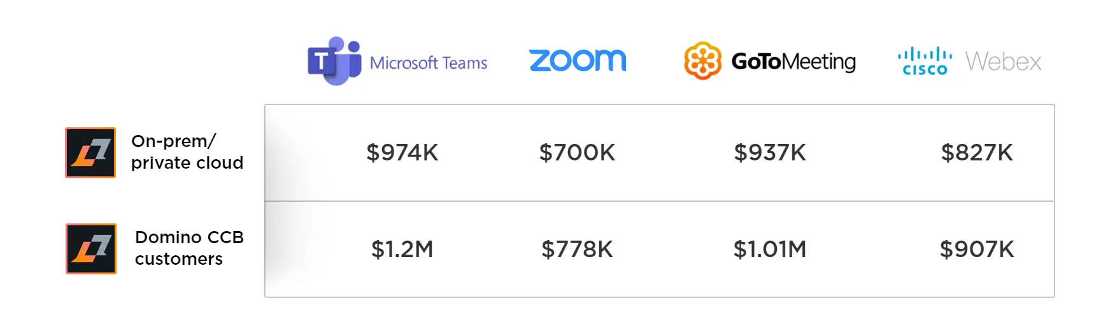Click the $907K cell for Webex

pos(977,250)
